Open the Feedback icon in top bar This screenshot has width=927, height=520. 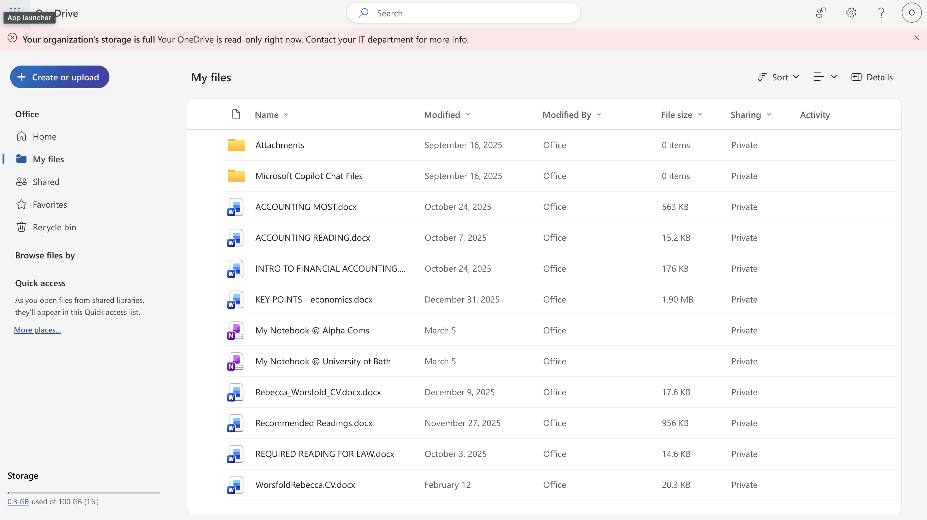(821, 13)
